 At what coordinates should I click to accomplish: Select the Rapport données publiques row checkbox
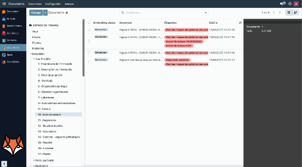tap(89, 62)
